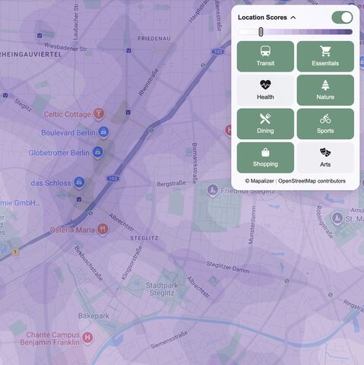The image size is (364, 365).
Task: Click U-Bahn icon below Friedenau label
Action: [x=128, y=51]
